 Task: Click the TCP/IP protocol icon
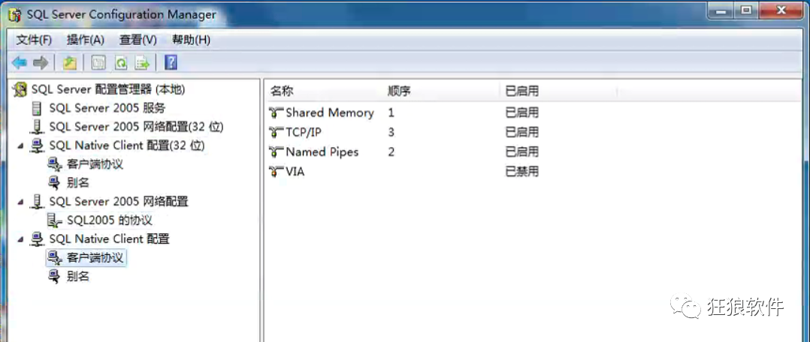pyautogui.click(x=277, y=133)
